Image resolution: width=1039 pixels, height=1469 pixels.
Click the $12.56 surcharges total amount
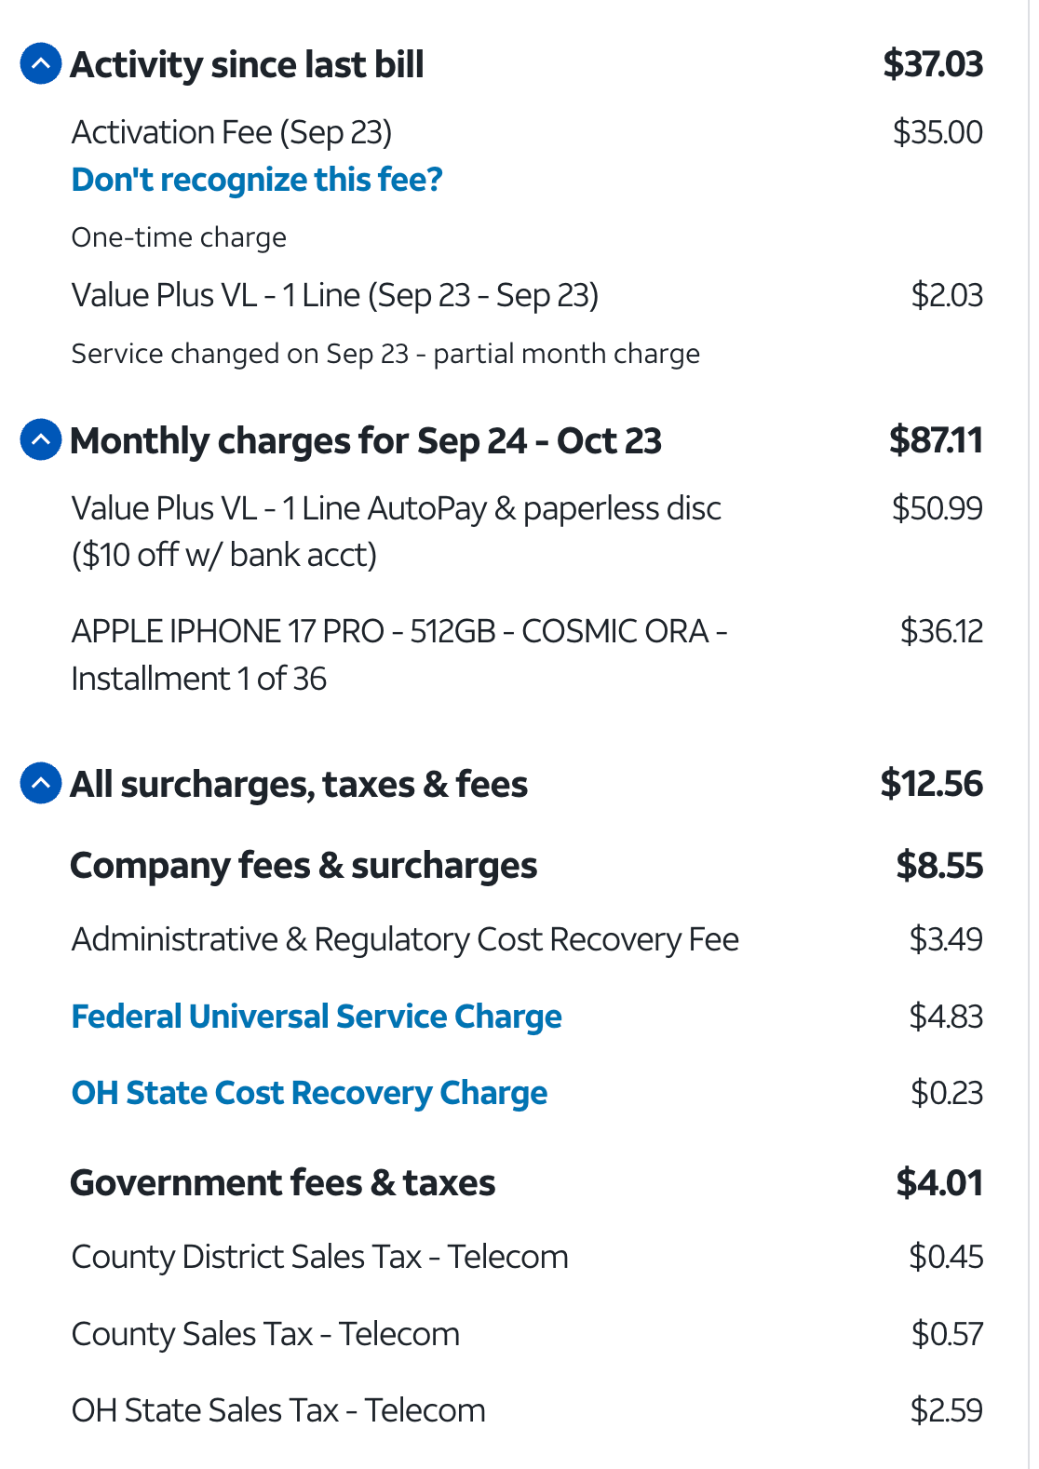pos(931,784)
